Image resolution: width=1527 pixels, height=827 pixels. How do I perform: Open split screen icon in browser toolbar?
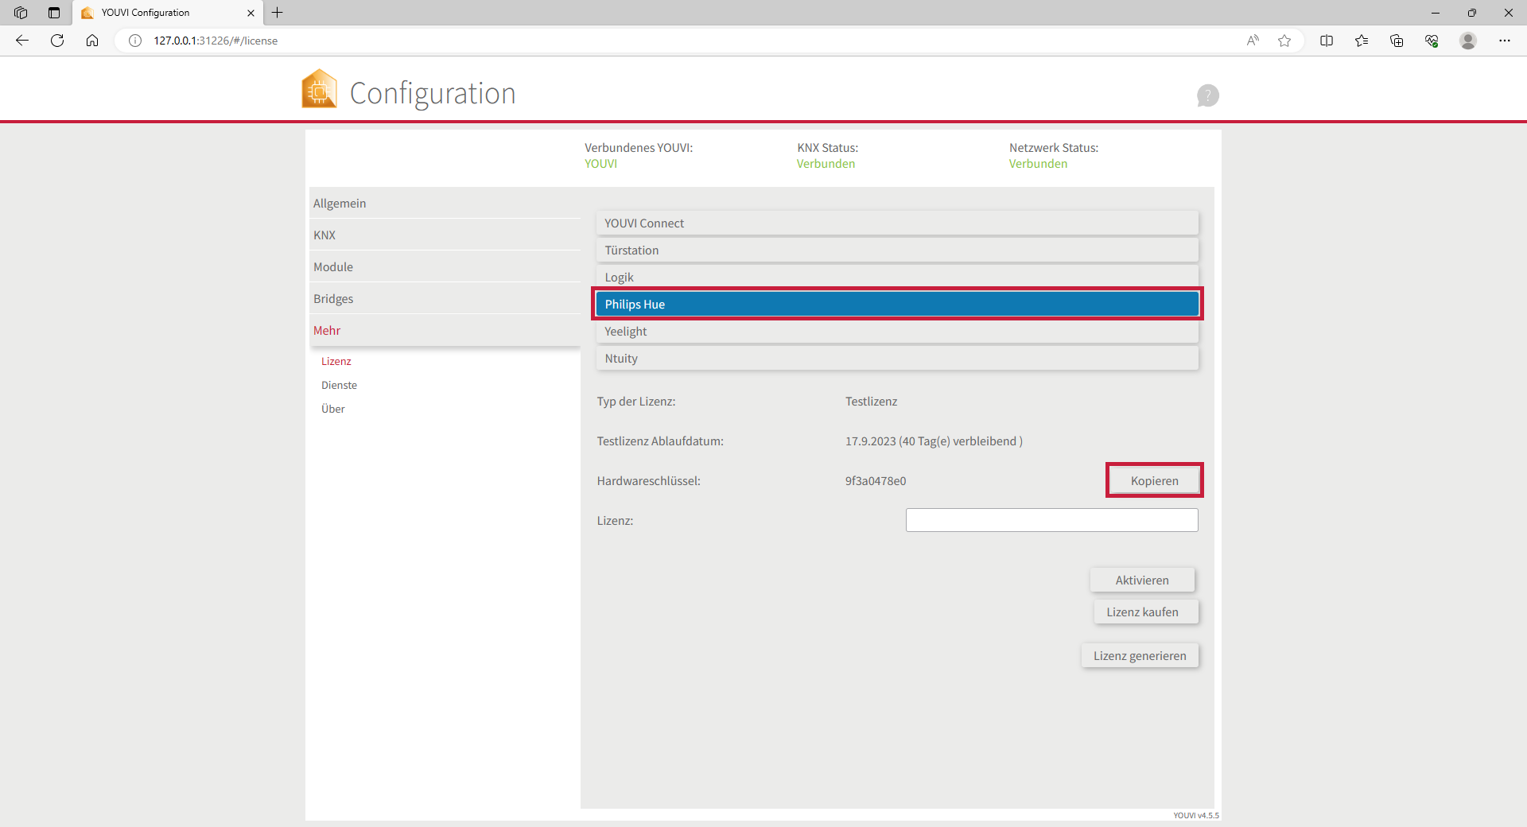1327,41
